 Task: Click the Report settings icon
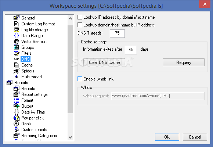17,94
